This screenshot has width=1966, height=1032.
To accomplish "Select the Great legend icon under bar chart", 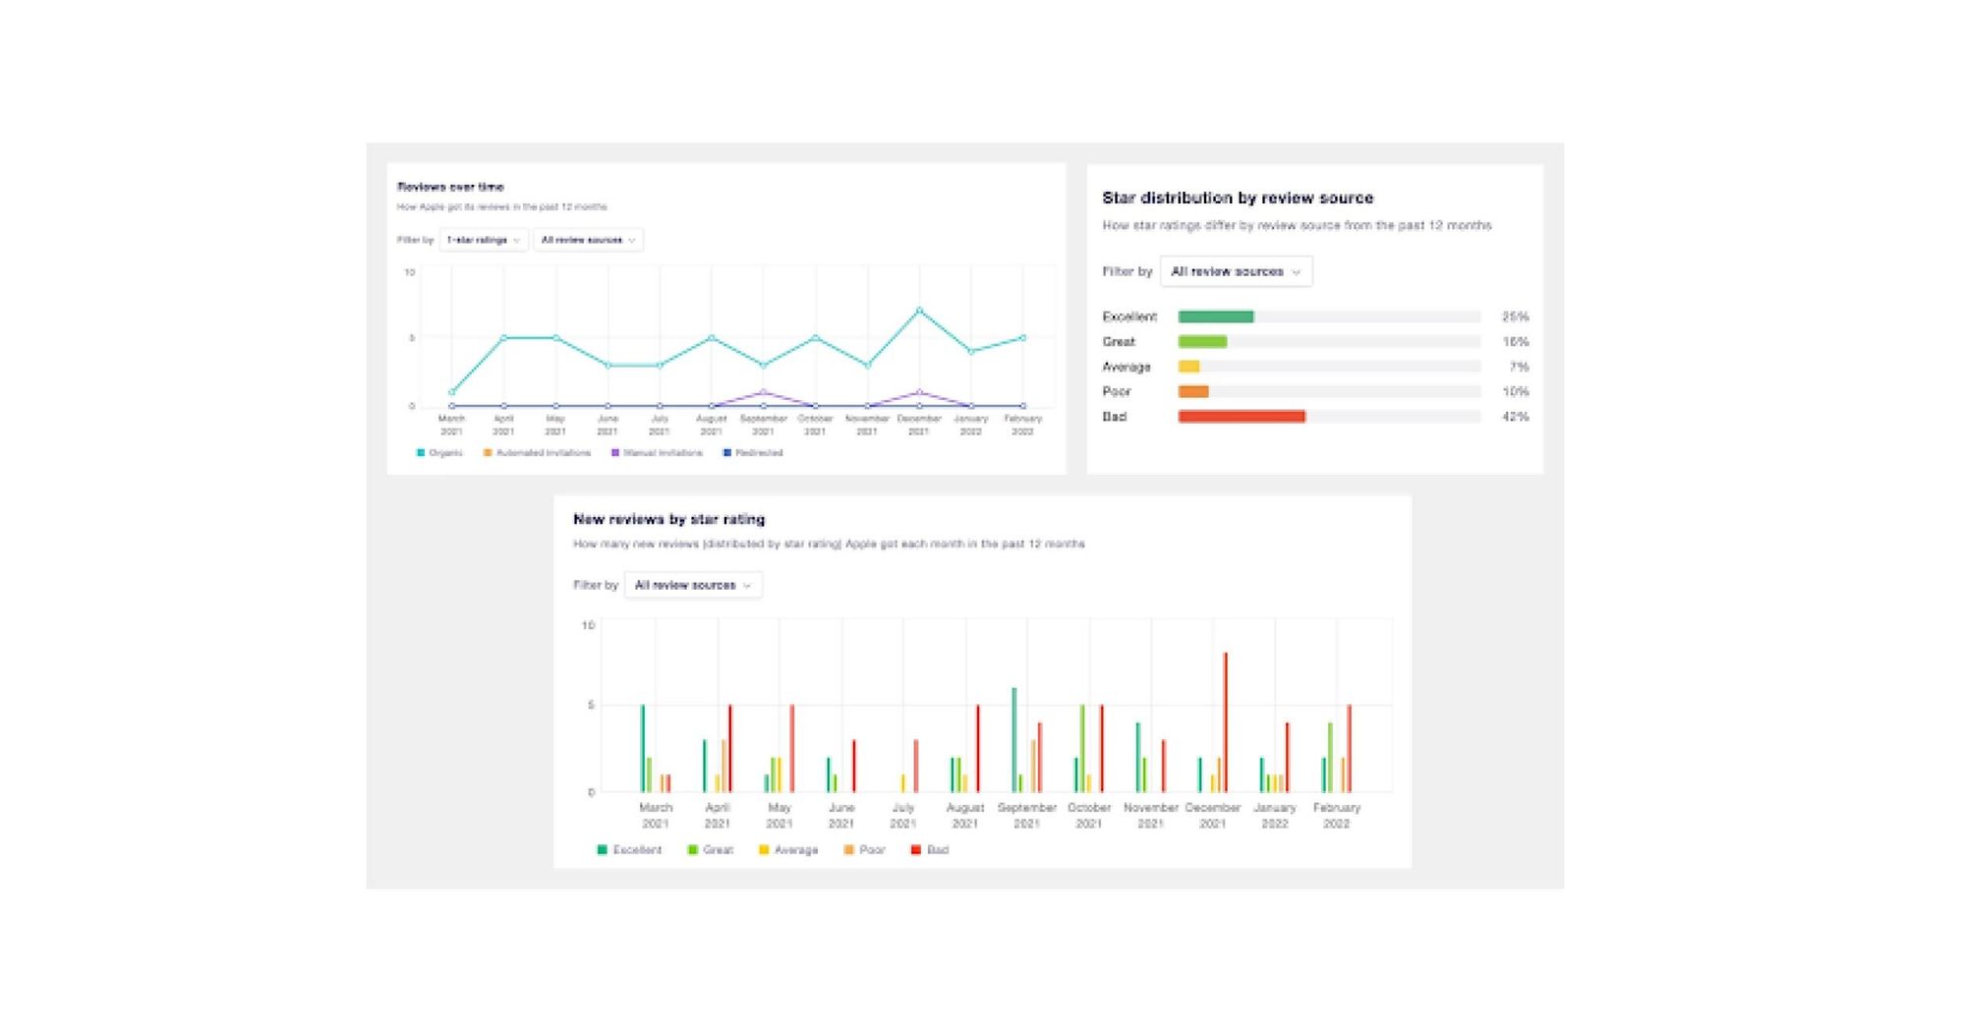I will pyautogui.click(x=690, y=849).
